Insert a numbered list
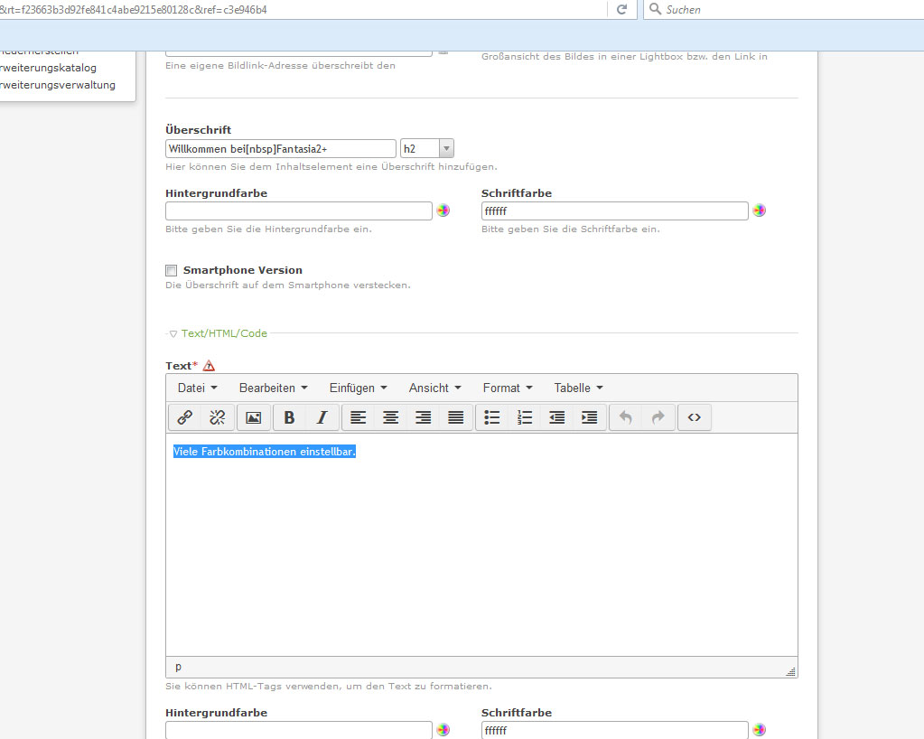This screenshot has width=924, height=739. pyautogui.click(x=525, y=417)
